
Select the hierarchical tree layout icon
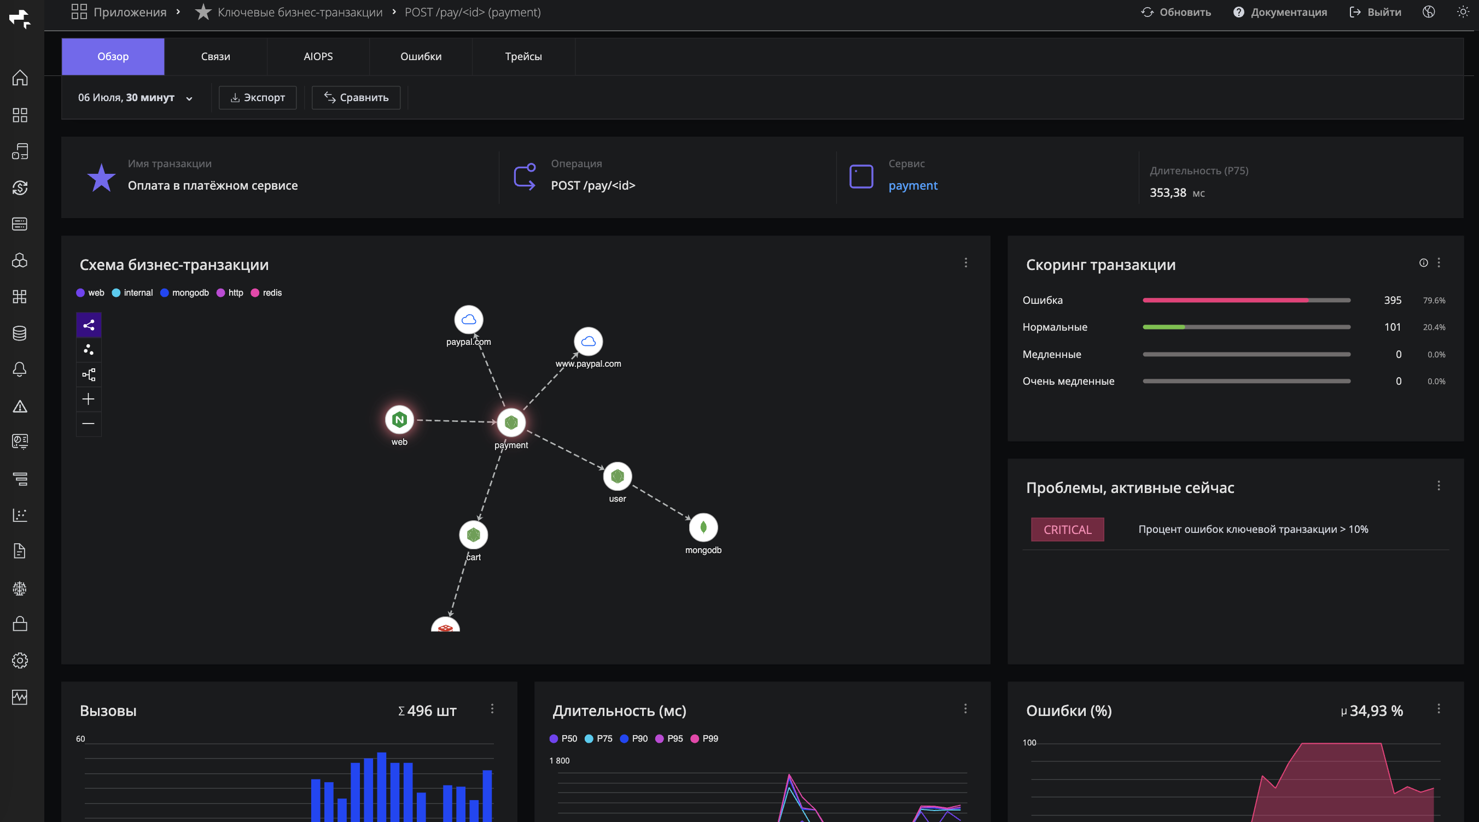point(89,374)
